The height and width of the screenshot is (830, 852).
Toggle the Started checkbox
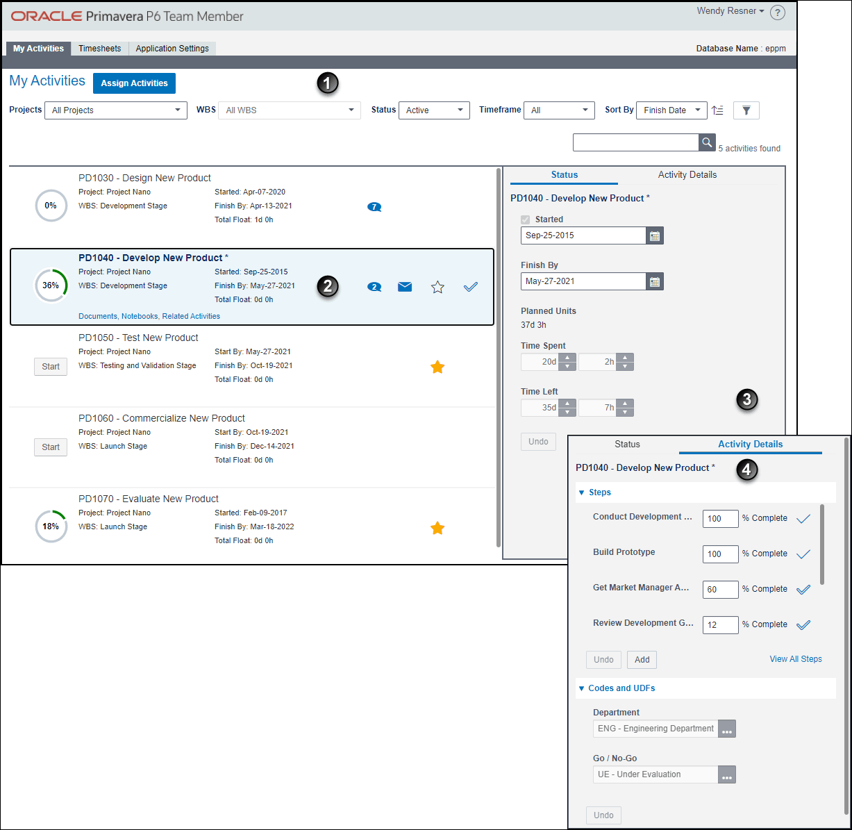[x=525, y=219]
